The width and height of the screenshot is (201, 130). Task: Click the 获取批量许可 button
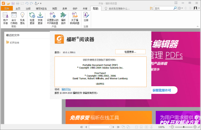(x=162, y=90)
